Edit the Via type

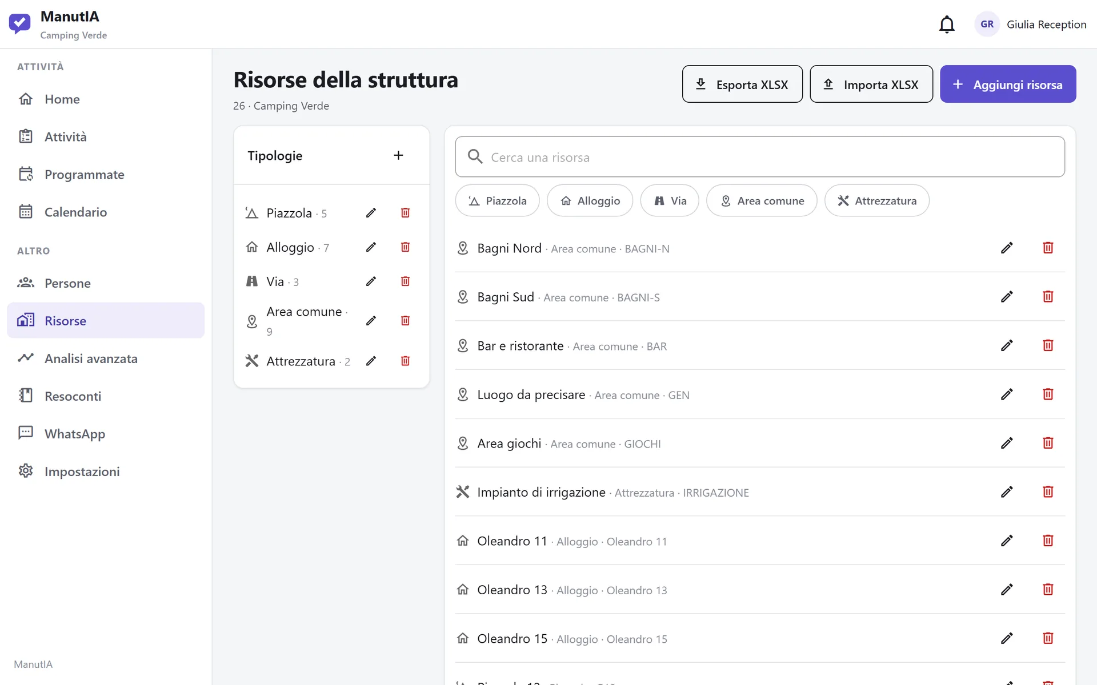pos(371,281)
